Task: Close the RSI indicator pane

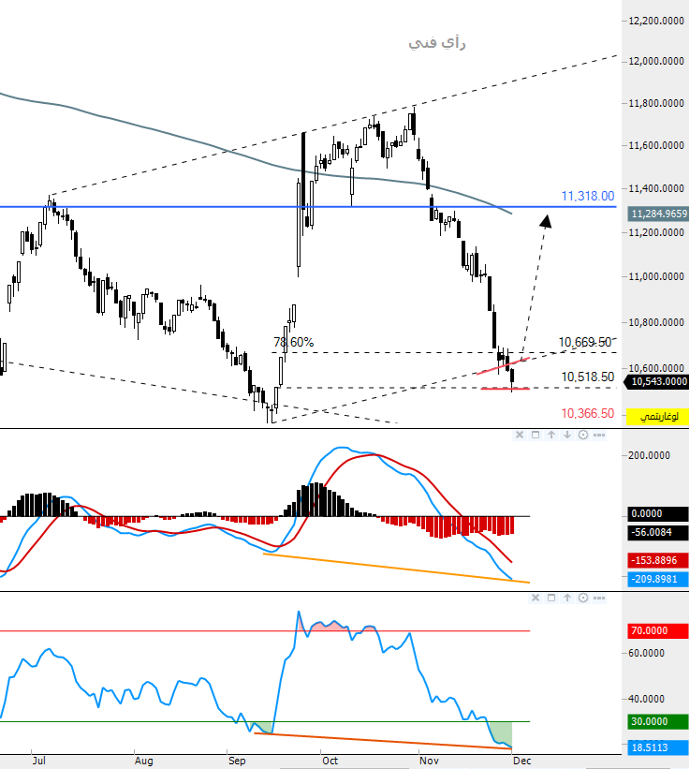Action: click(x=535, y=598)
